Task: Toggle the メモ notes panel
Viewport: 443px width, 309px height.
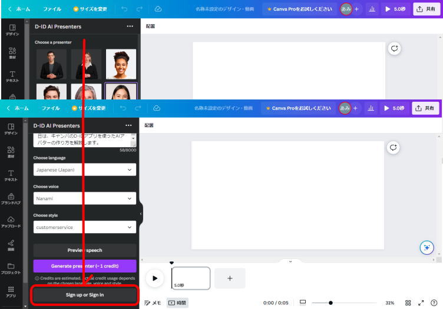Action: pyautogui.click(x=153, y=303)
